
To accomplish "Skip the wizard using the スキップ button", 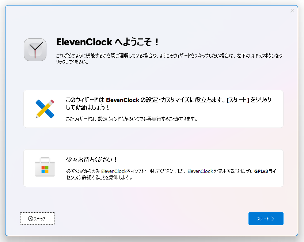I will (x=37, y=219).
